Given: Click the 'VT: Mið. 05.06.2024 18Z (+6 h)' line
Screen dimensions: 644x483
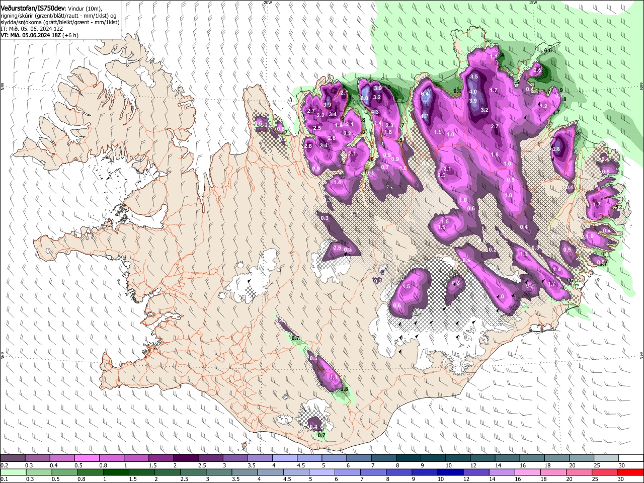Looking at the screenshot, I should point(39,36).
